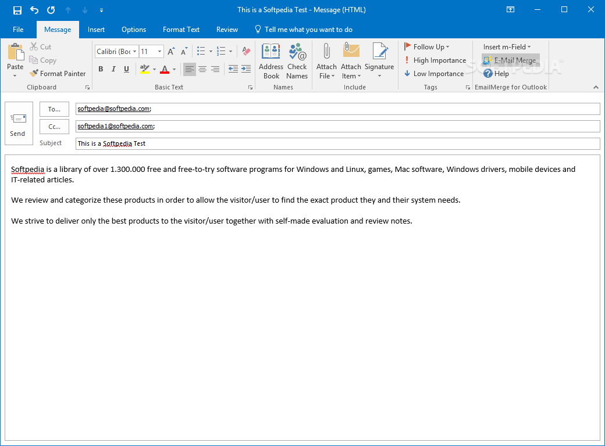Switch to the Message tab
The height and width of the screenshot is (446, 605).
point(58,30)
